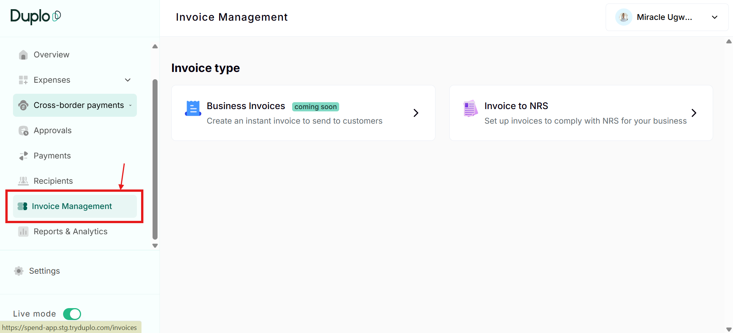Expand the Expenses submenu chevron

click(x=128, y=80)
